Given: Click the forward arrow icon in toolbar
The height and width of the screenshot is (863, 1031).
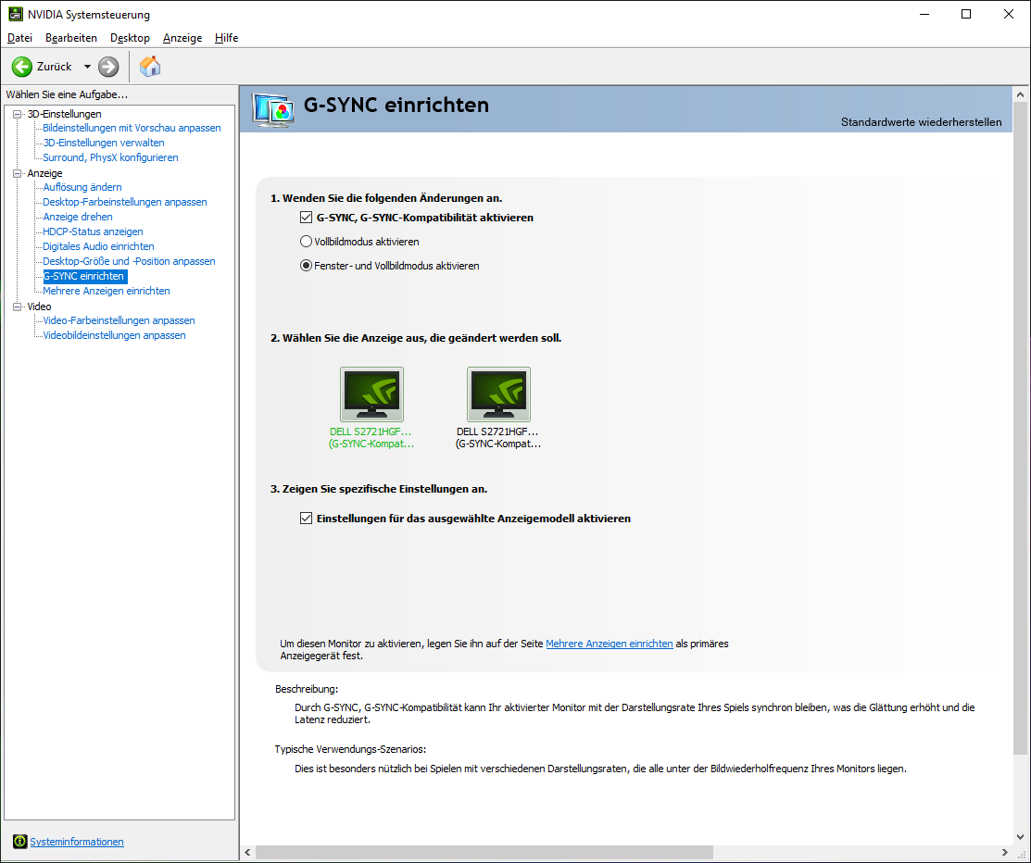Looking at the screenshot, I should click(108, 67).
